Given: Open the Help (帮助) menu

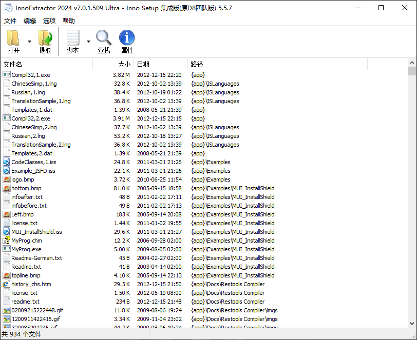Looking at the screenshot, I should pyautogui.click(x=69, y=21).
